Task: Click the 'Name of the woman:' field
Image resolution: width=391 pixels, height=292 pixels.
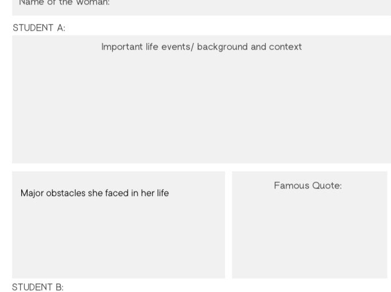Action: click(x=202, y=7)
